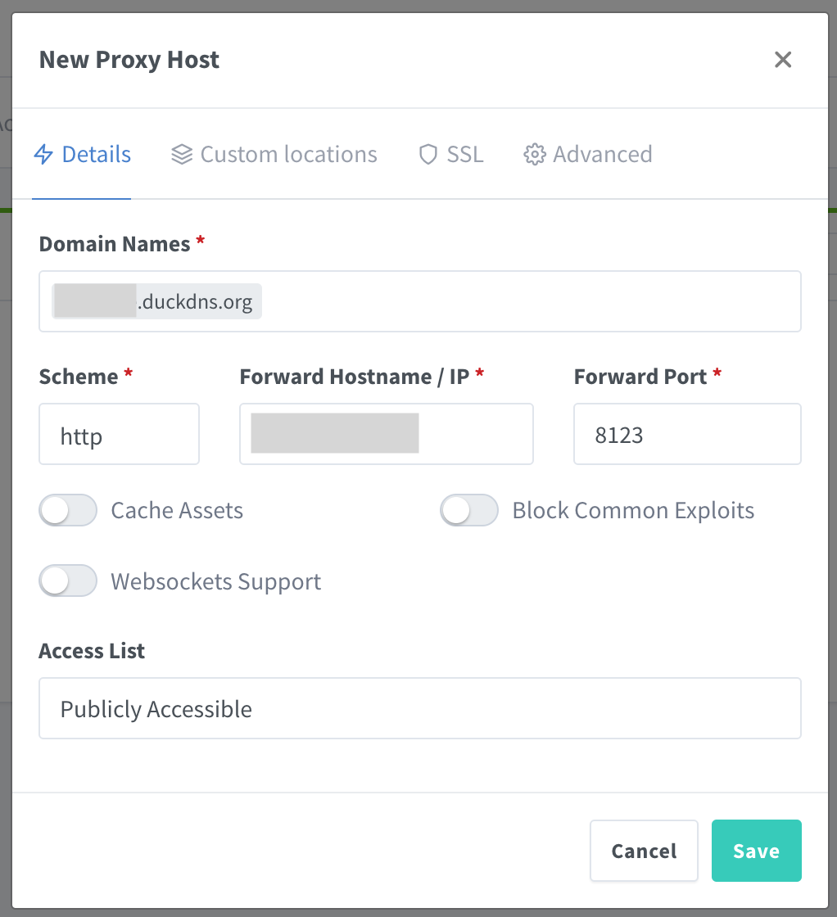Viewport: 837px width, 917px height.
Task: Toggle Websockets Support on
Action: pos(68,582)
